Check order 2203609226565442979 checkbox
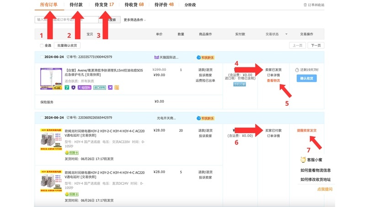This screenshot has width=369, height=207. tap(42, 118)
